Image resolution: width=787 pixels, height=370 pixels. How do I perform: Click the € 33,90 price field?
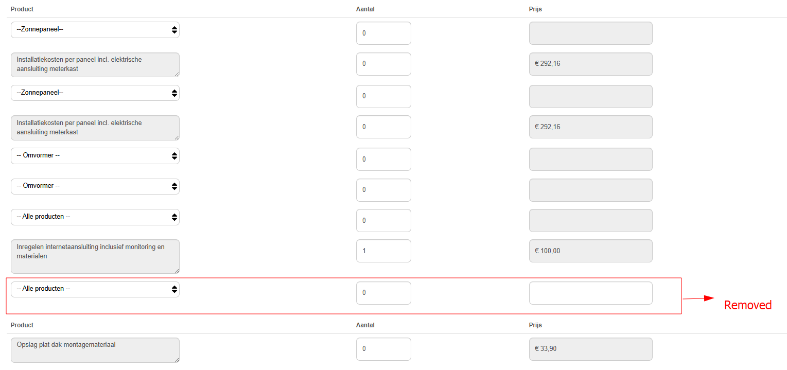point(590,349)
